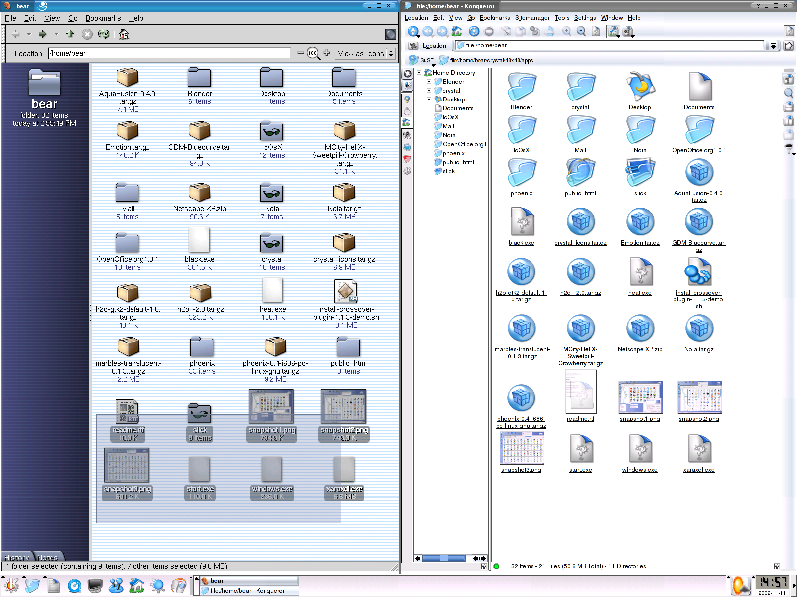Click Nautilus 100 zoom level indicator
797x597 pixels.
tap(313, 53)
